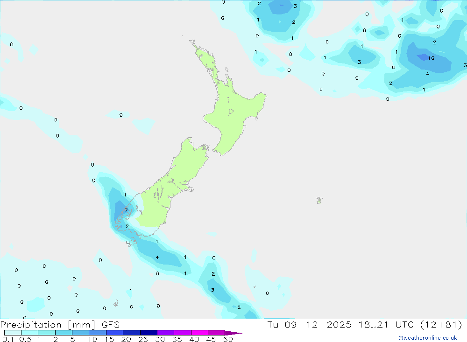
Task: Click legend tick label '35'
Action: [x=177, y=339]
